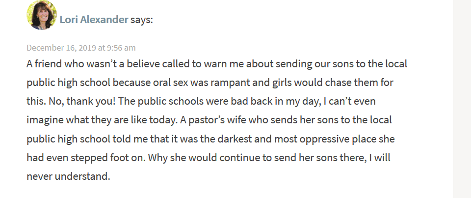This screenshot has height=198, width=471.
Task: Open the December 16, 2019 comment permalink
Action: click(81, 48)
